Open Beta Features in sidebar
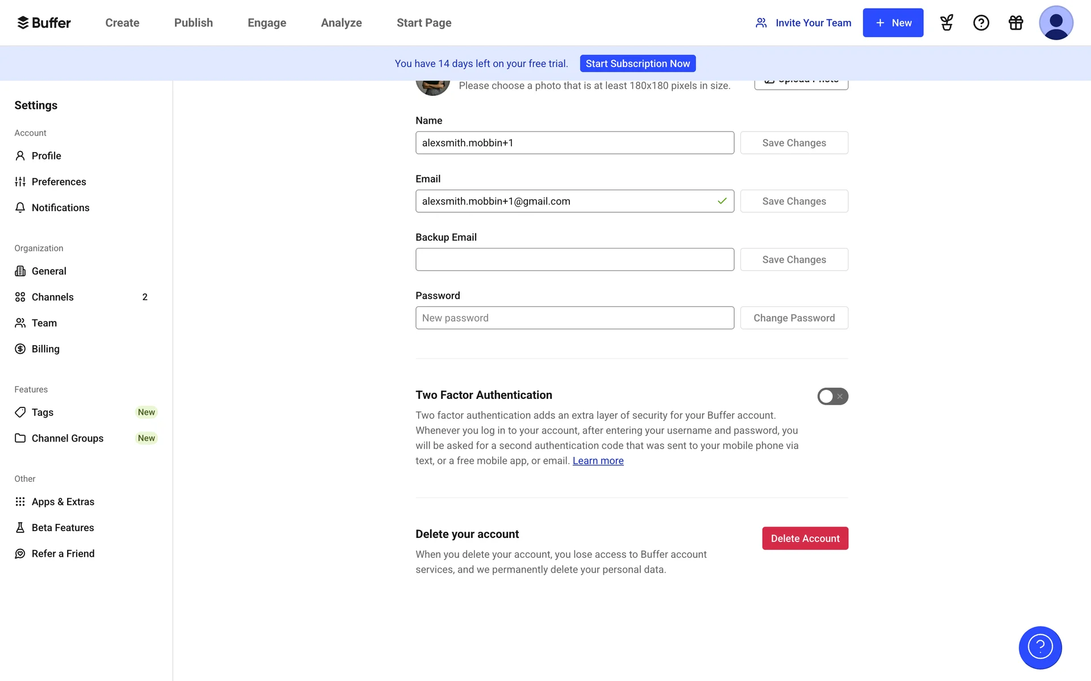 [x=63, y=528]
